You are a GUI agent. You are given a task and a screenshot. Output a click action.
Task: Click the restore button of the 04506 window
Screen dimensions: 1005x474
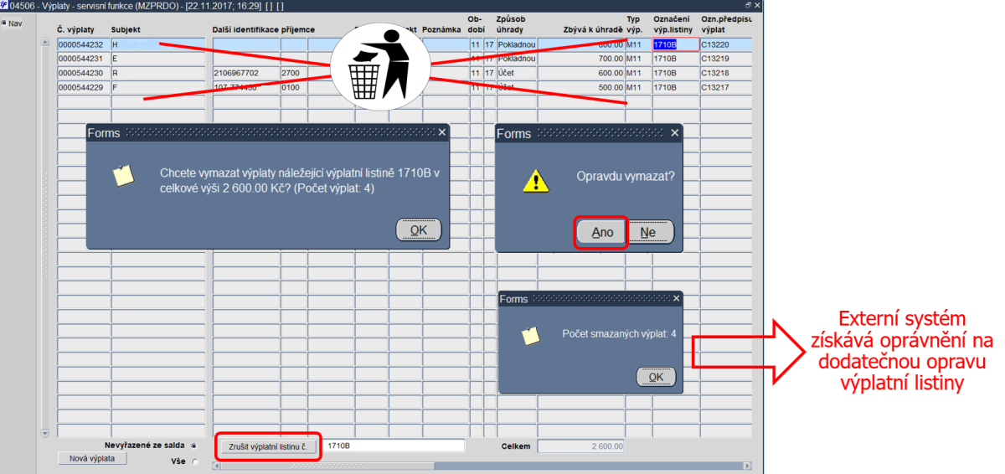tap(748, 5)
